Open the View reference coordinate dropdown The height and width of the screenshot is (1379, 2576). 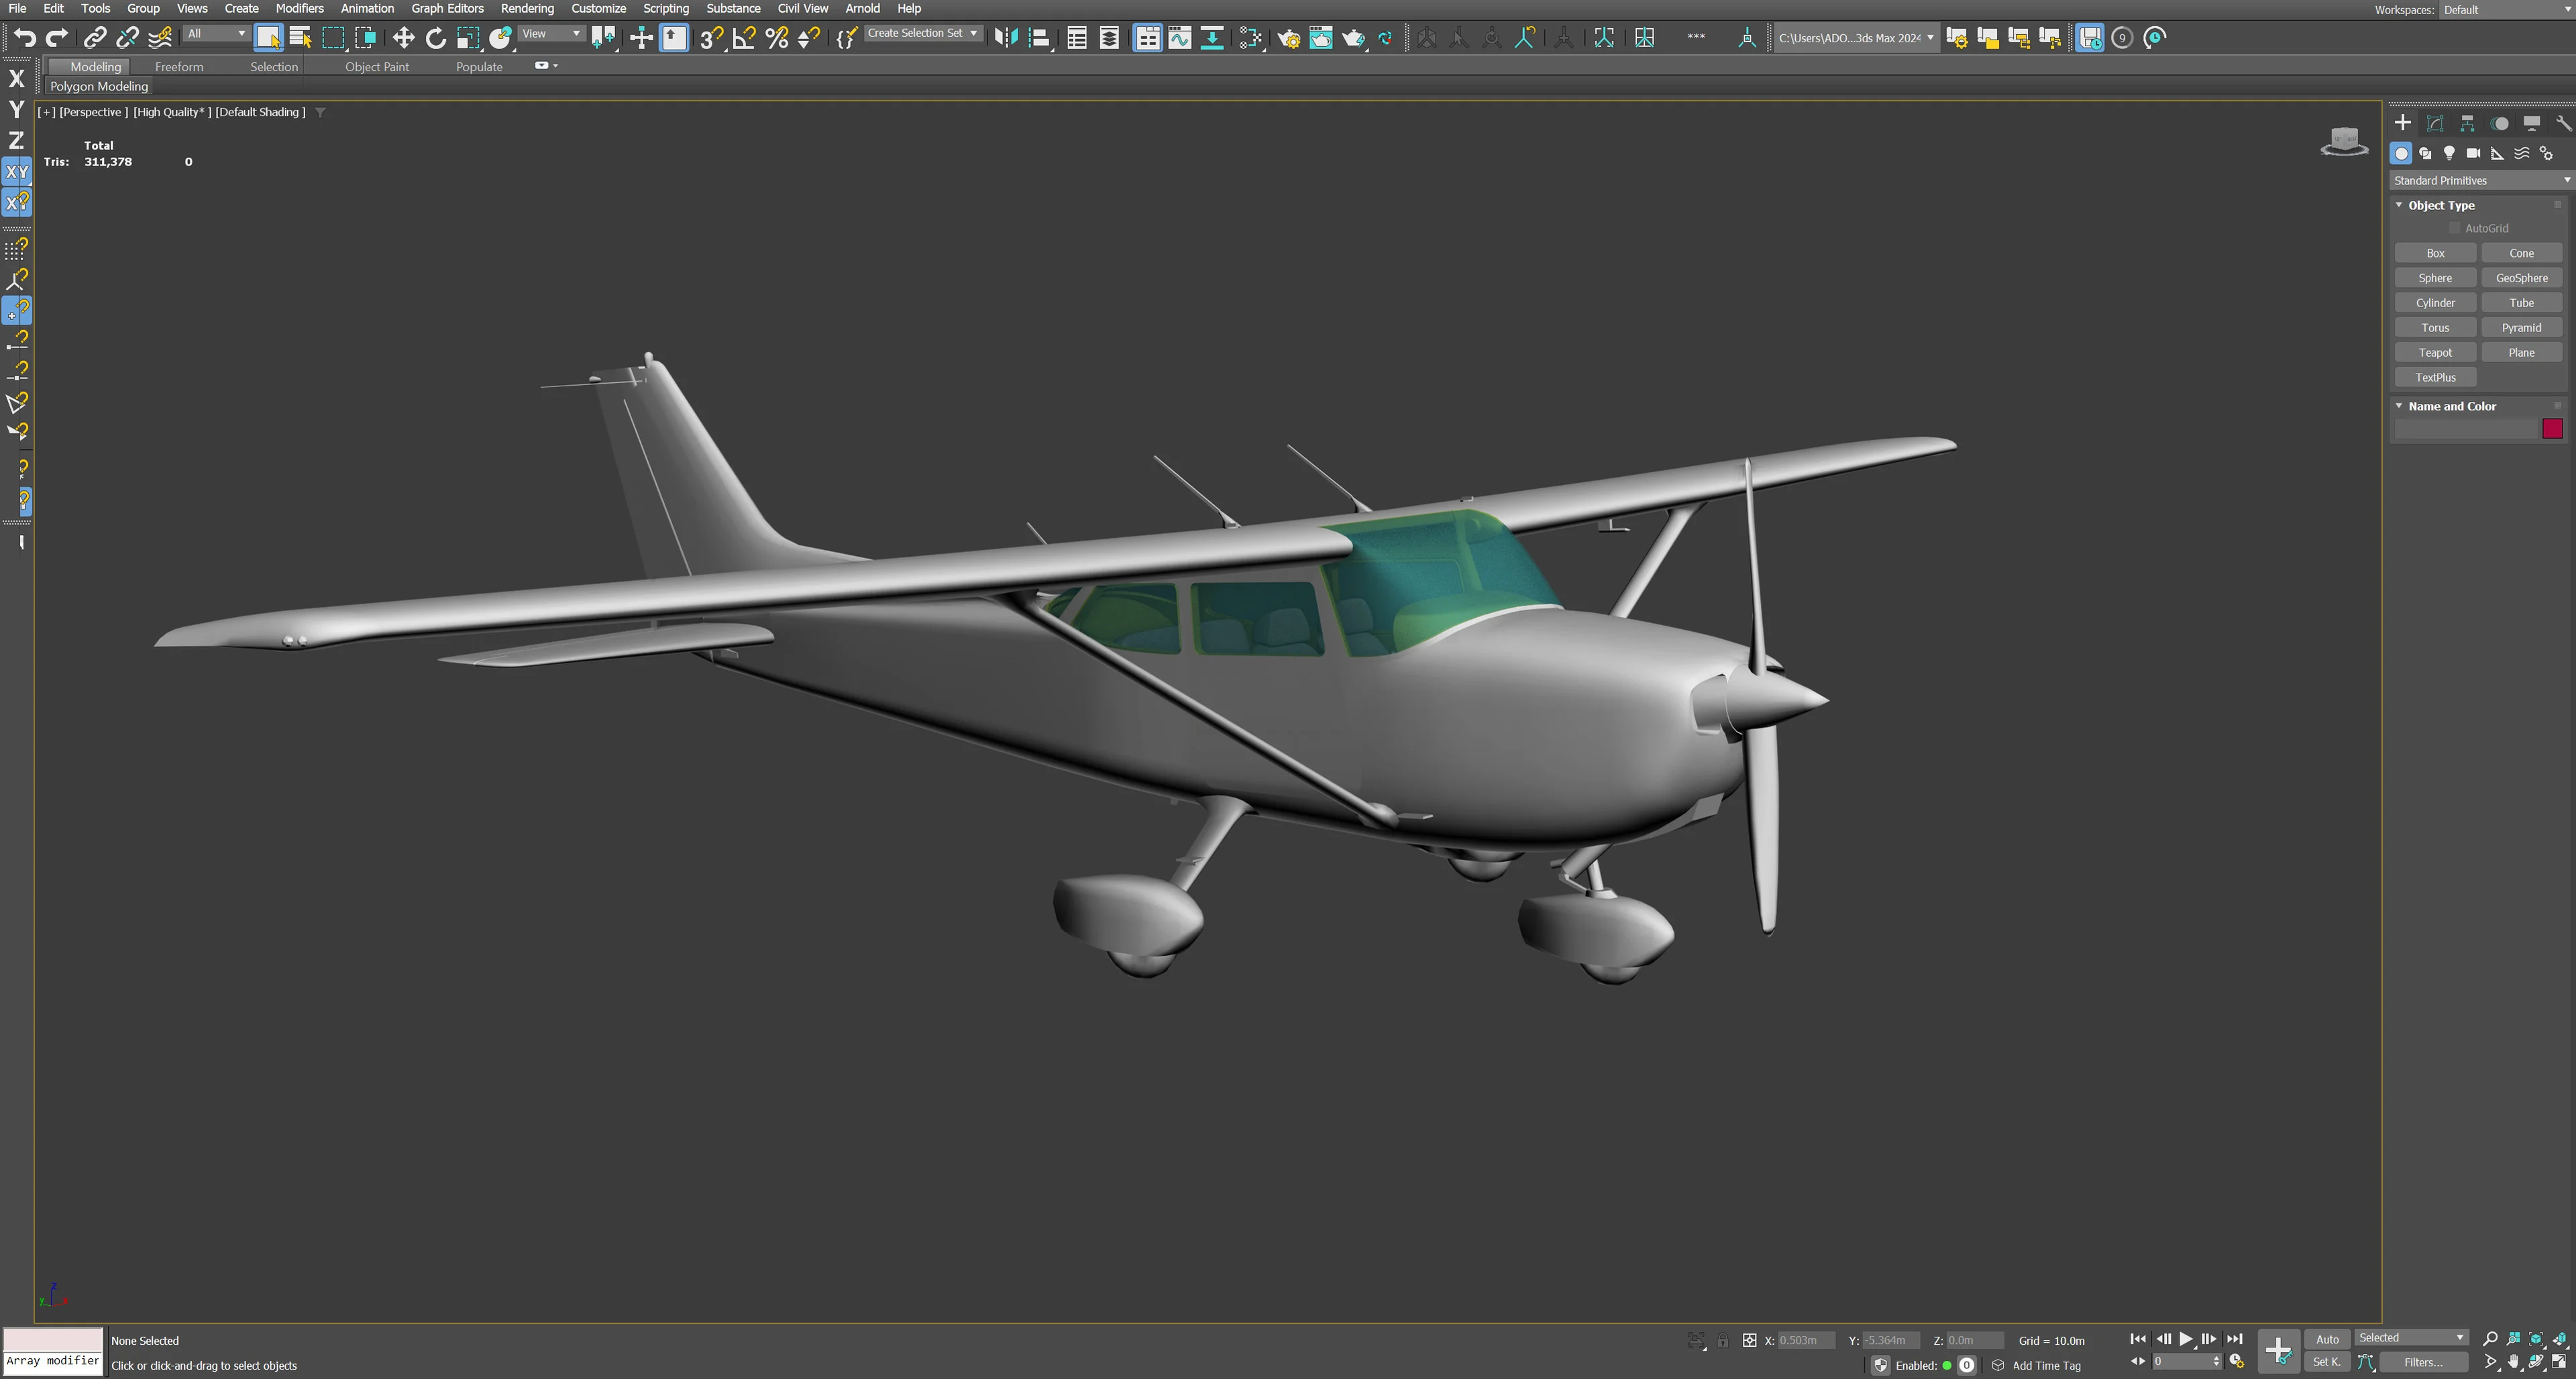tap(551, 34)
